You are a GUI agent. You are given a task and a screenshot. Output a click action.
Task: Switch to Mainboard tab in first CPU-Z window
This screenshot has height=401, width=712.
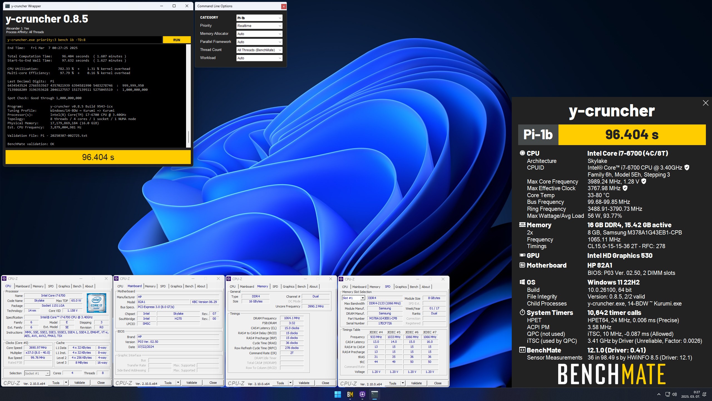(23, 286)
